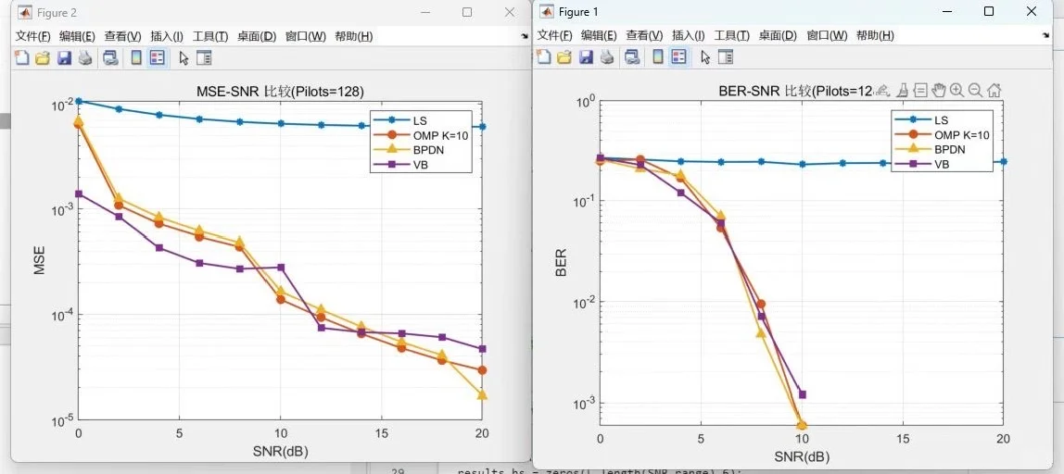Screen dimensions: 1064x474
Task: Open 窗口(W) menu in Figure 1
Action: point(827,36)
